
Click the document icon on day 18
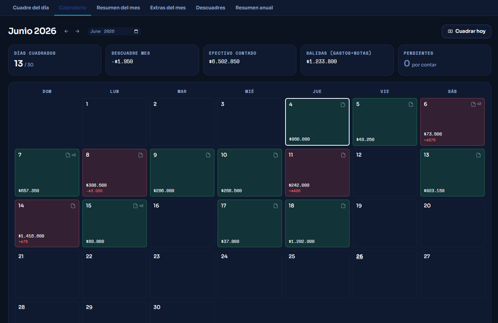[343, 206]
